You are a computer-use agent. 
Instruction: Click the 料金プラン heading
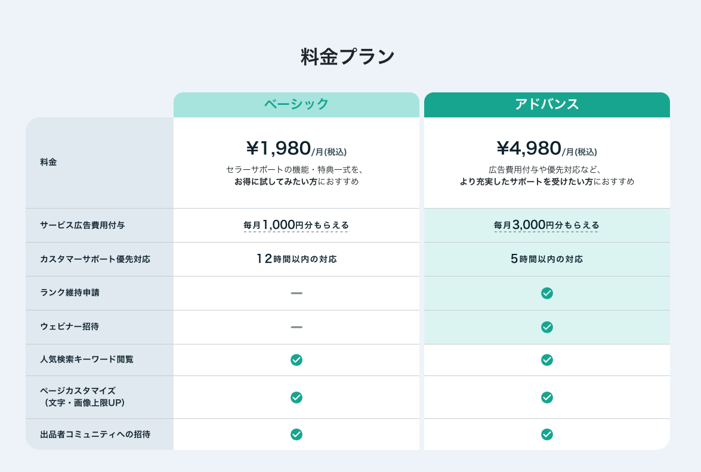tap(347, 57)
